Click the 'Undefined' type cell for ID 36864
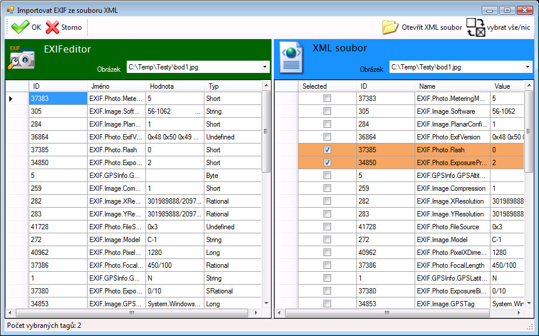This screenshot has width=539, height=336. (233, 137)
